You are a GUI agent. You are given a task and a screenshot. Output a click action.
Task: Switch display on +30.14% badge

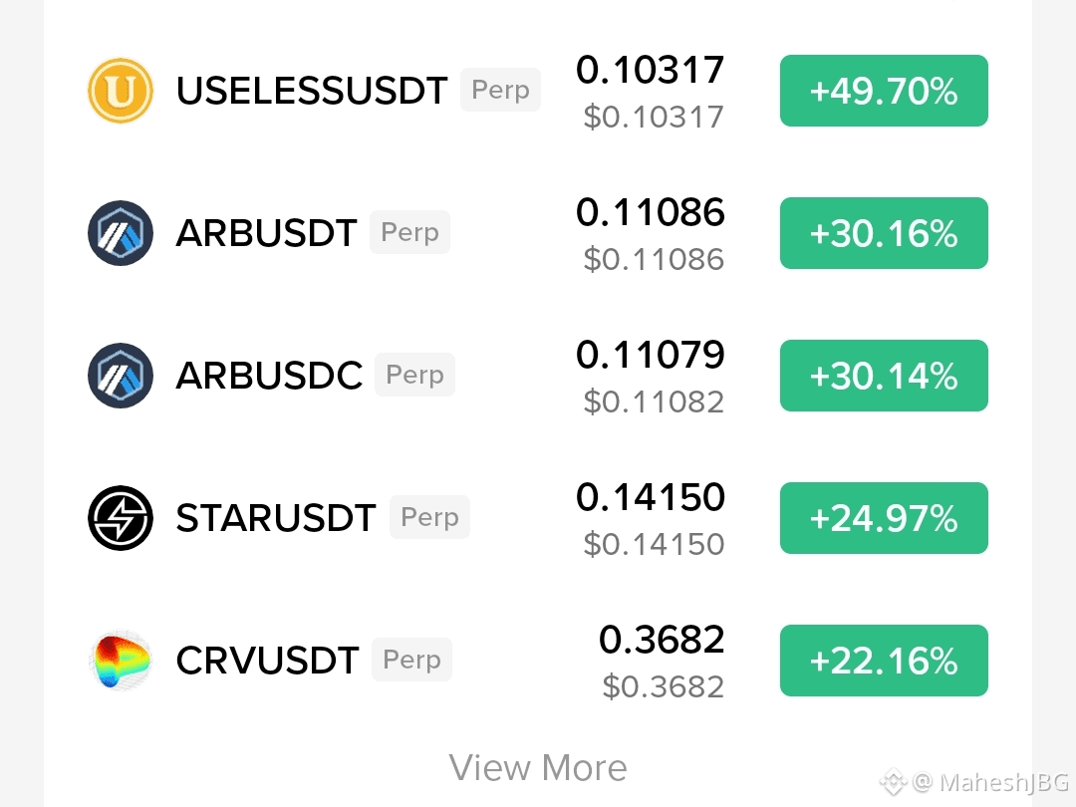coord(884,376)
